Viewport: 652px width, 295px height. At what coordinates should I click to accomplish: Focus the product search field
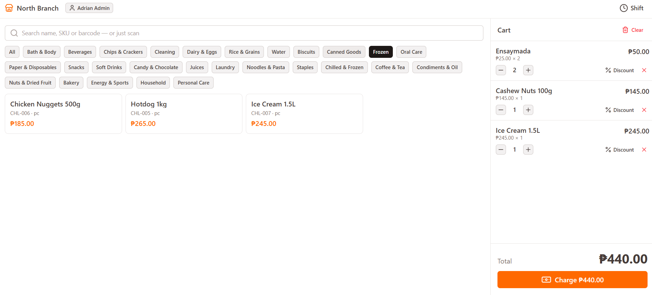(244, 33)
